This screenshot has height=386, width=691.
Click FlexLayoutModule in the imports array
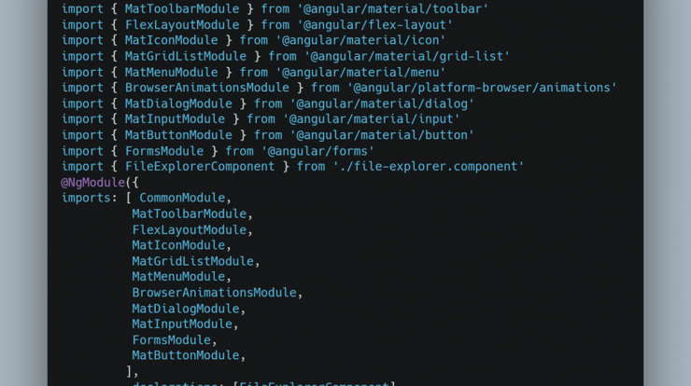pyautogui.click(x=190, y=229)
